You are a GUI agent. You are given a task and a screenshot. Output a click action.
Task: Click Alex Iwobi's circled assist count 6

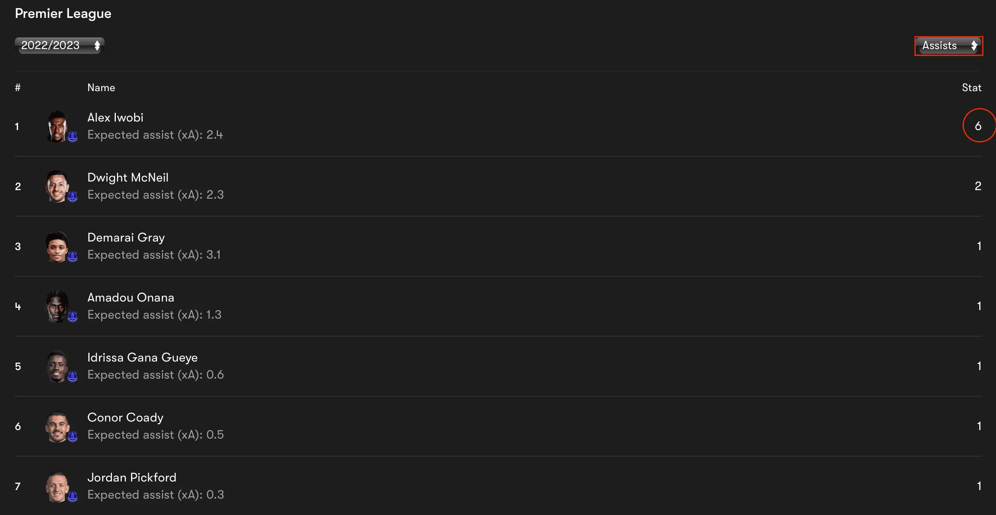point(978,126)
